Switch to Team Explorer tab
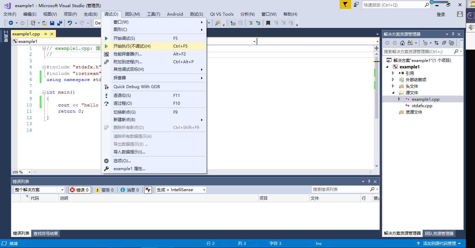This screenshot has height=248, width=475. (x=439, y=233)
